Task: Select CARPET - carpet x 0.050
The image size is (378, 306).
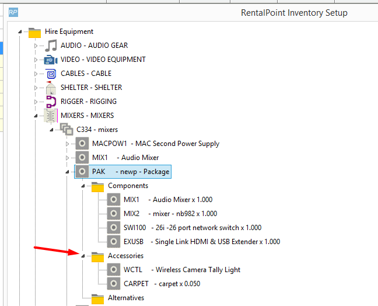Action: pos(162,284)
